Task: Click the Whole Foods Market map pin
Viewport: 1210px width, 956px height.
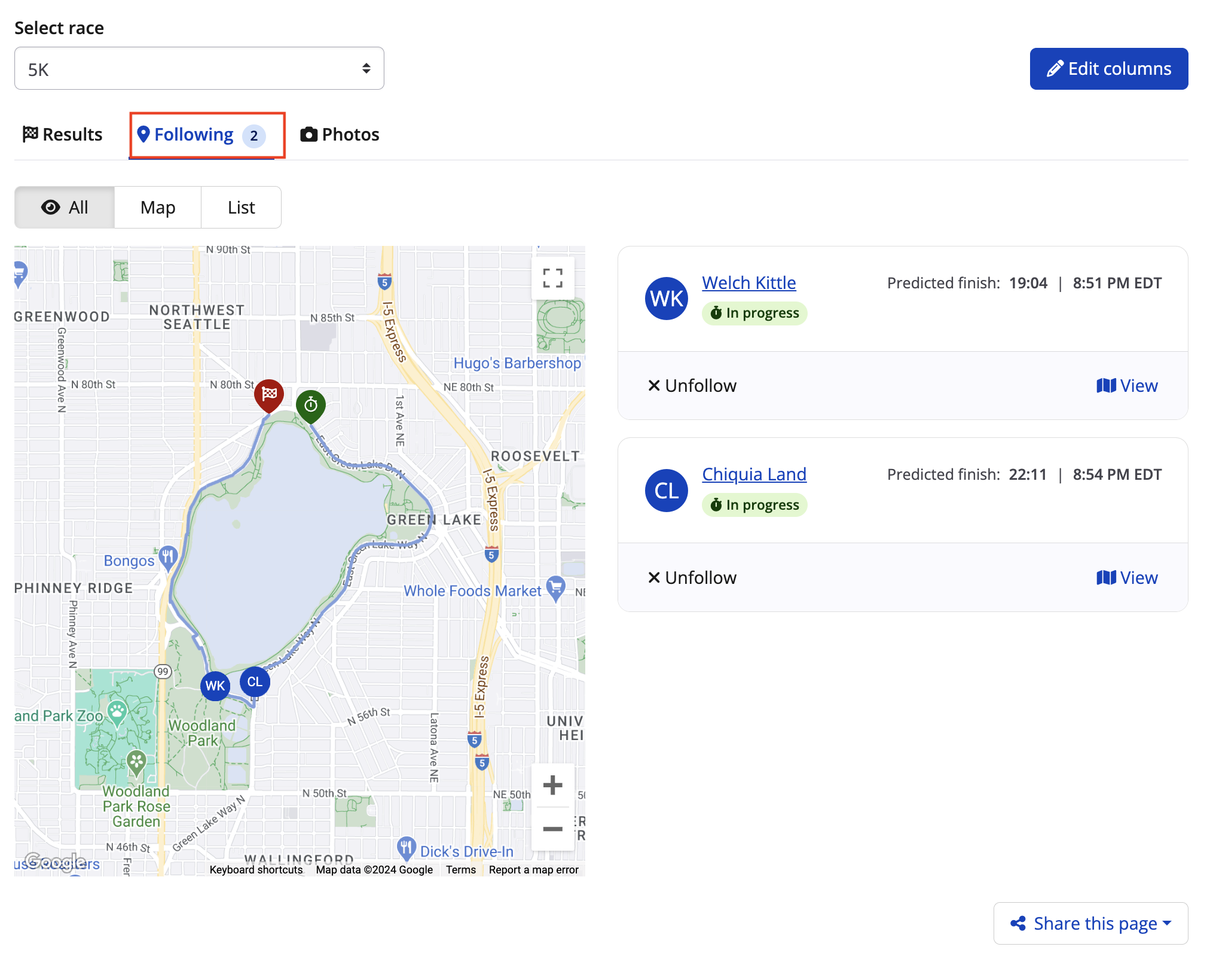Action: click(556, 587)
